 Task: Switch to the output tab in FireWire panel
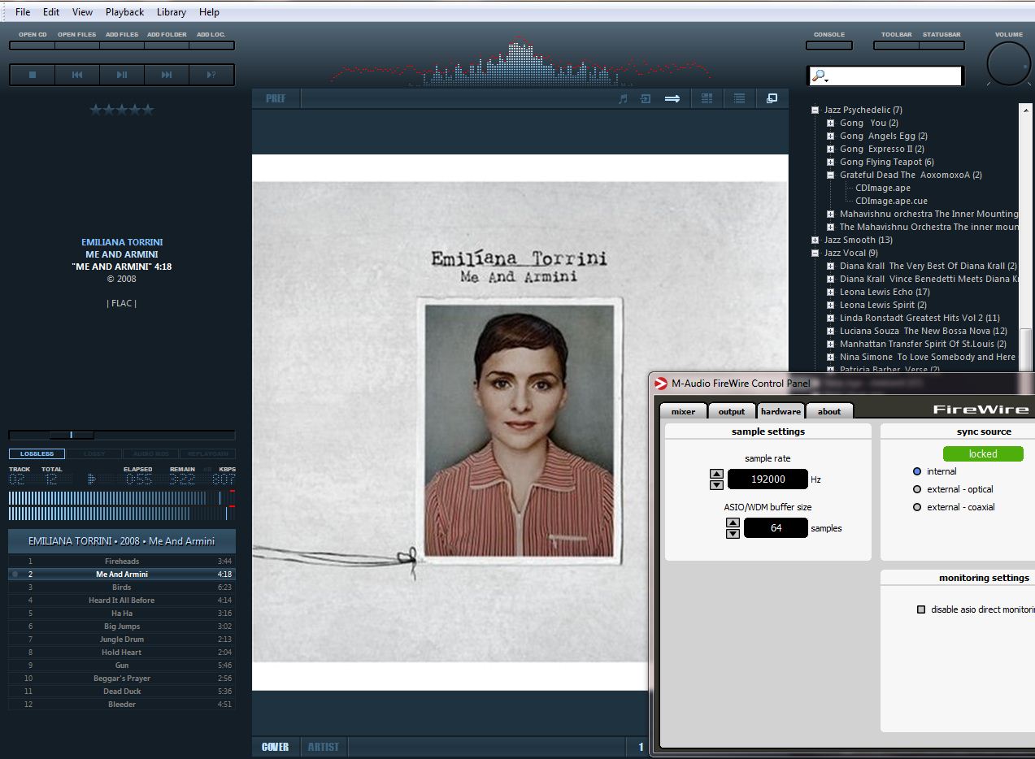click(x=732, y=411)
